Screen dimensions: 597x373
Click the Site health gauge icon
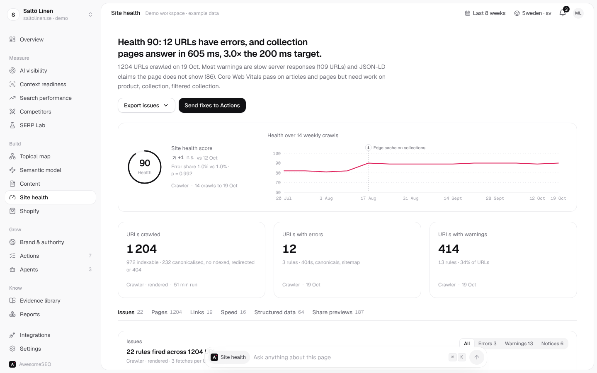pos(12,197)
